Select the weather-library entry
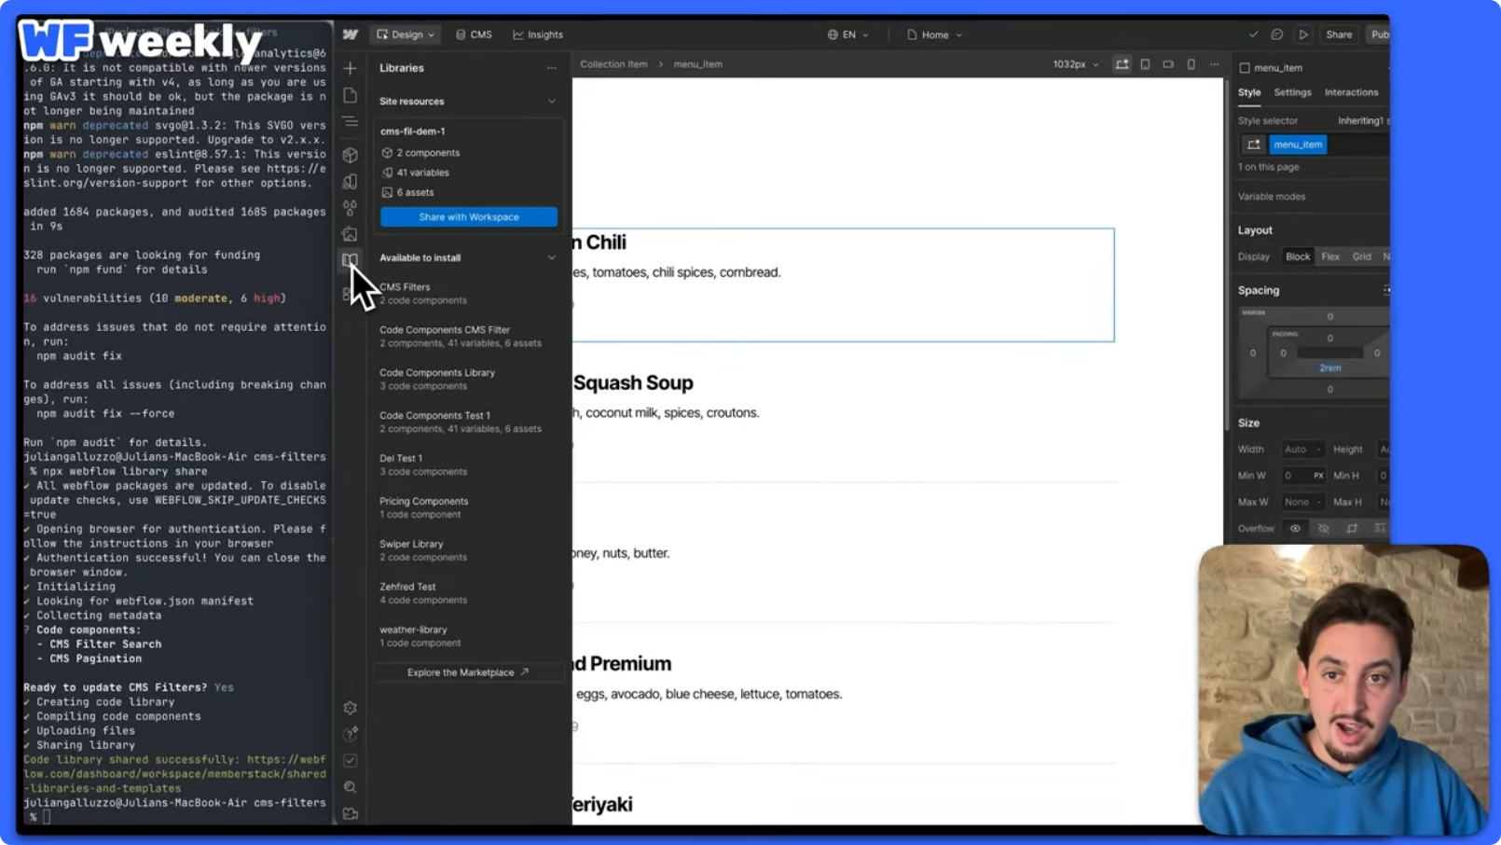 pyautogui.click(x=468, y=636)
